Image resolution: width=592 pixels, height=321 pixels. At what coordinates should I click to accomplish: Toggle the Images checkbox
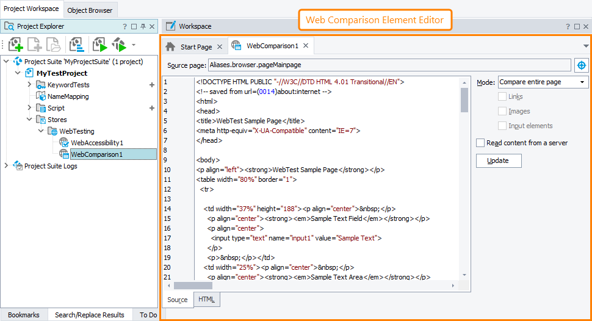(x=502, y=111)
